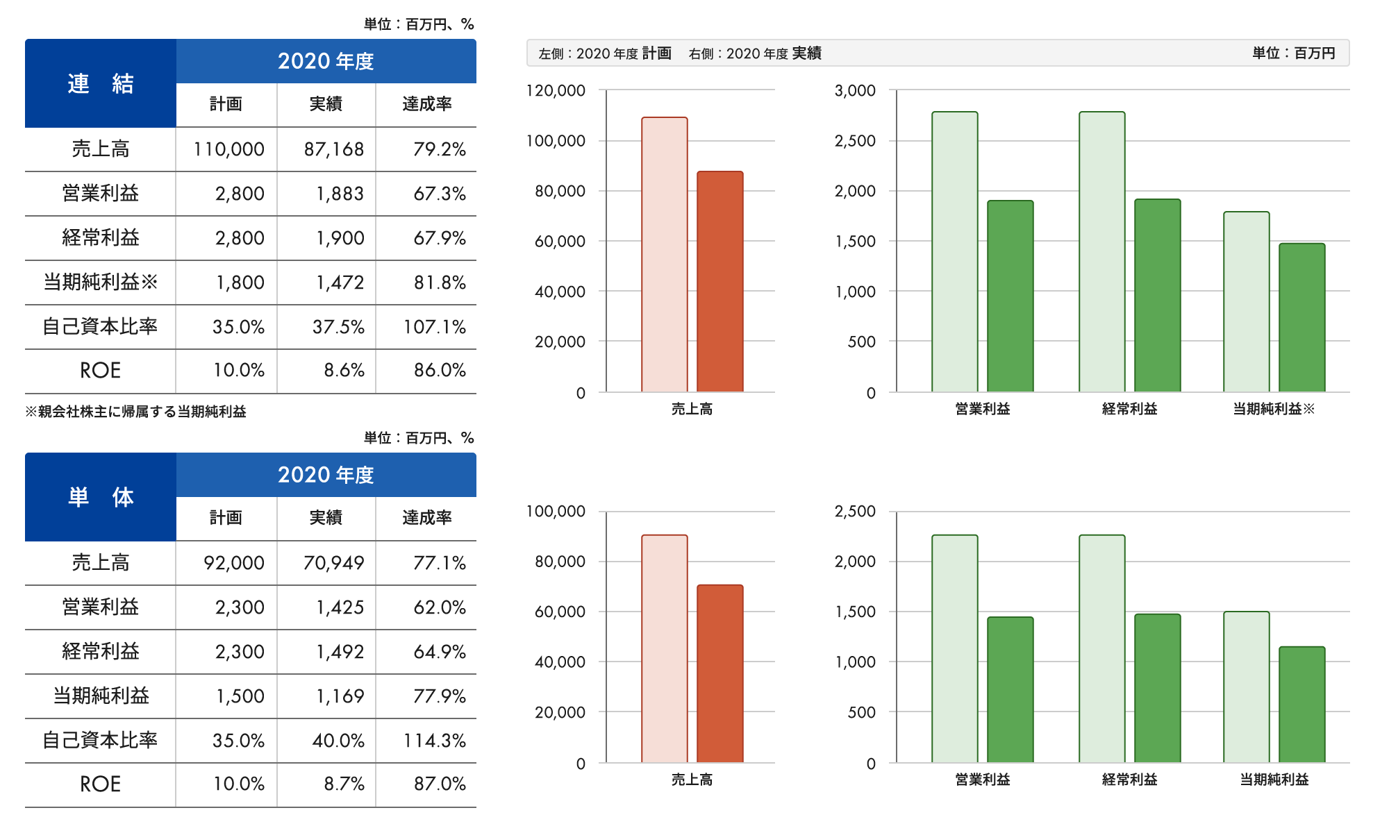The width and height of the screenshot is (1389, 833).
Task: Click the dark green 経常利益 actual bar, top chart
Action: [1158, 296]
